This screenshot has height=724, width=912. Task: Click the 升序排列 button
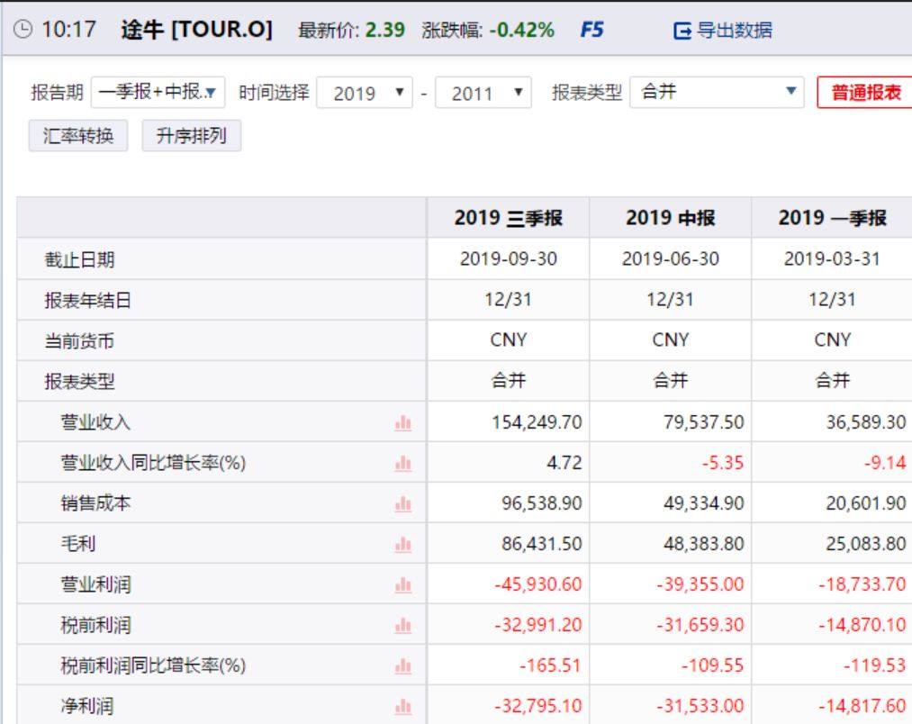point(192,136)
